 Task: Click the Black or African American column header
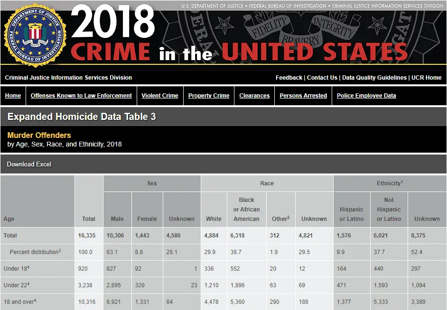coord(246,209)
